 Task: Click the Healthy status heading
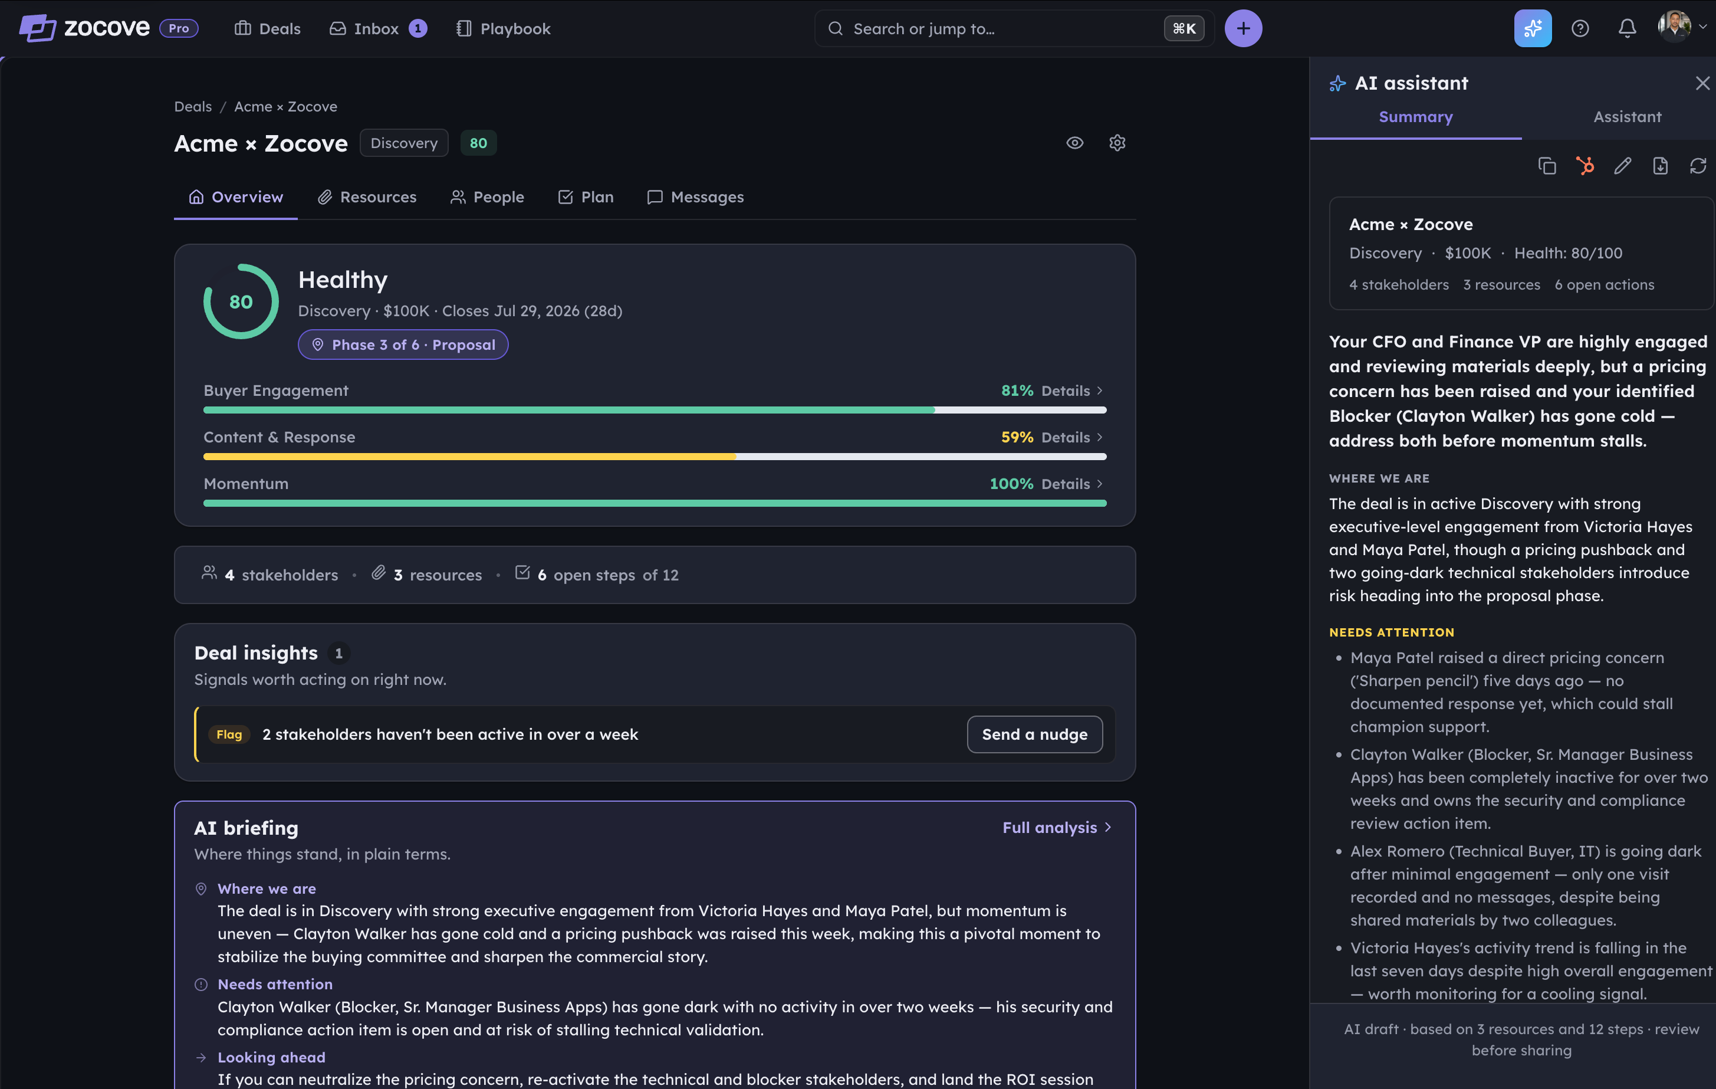pos(343,280)
